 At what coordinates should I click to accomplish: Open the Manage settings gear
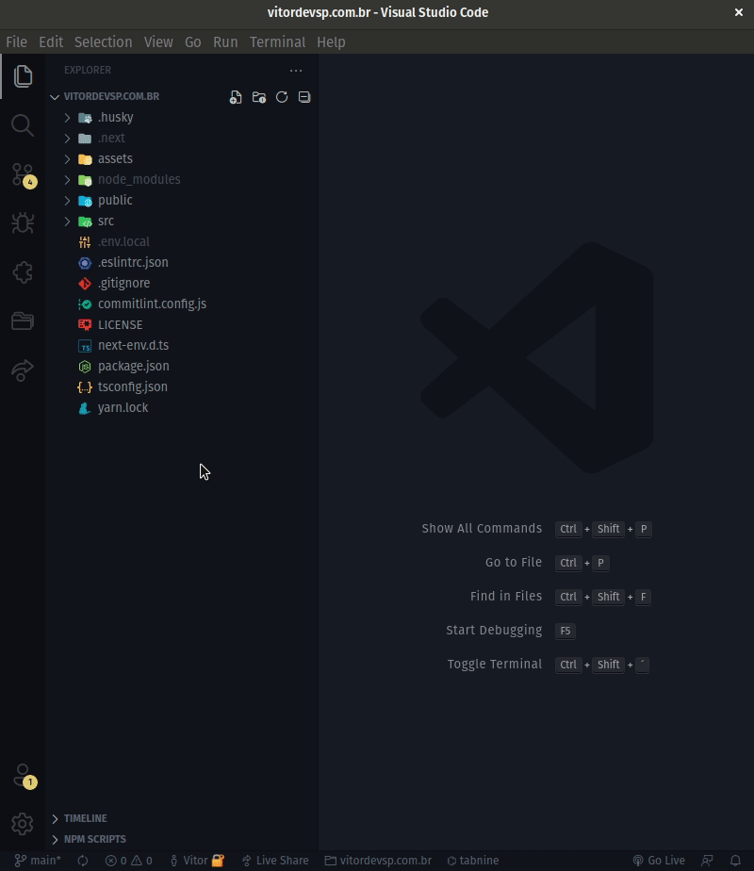[x=23, y=824]
